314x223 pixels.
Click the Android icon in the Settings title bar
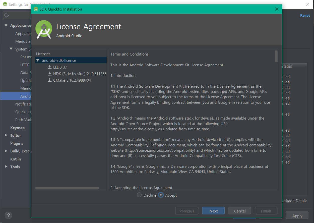pos(5,4)
